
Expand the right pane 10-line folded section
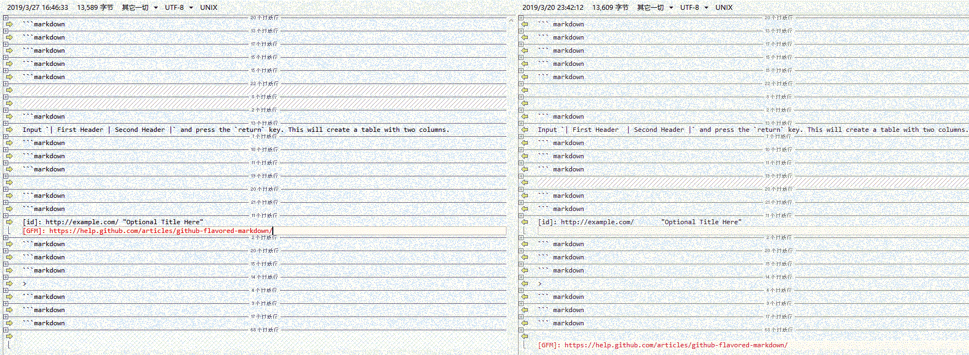(521, 149)
